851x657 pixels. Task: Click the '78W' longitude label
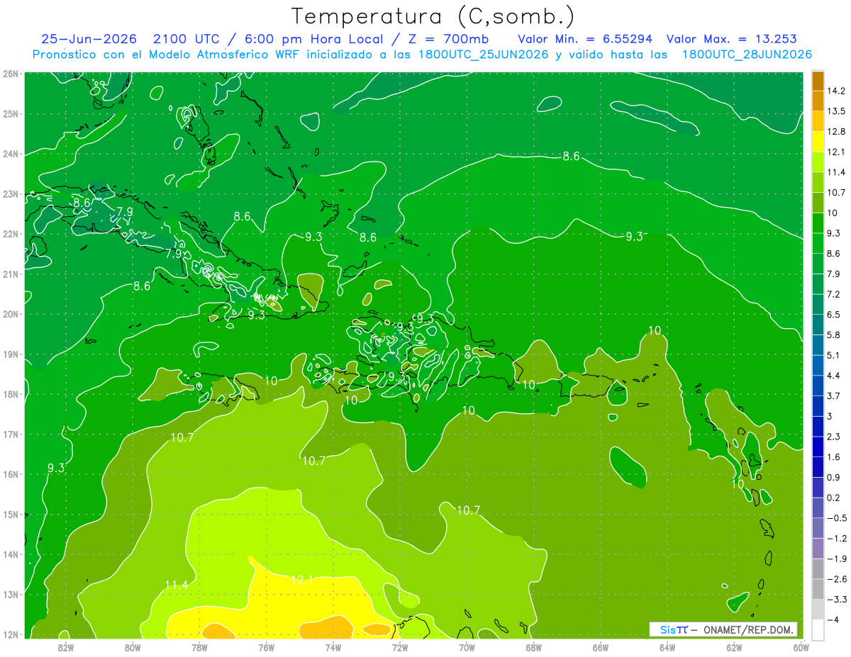tap(199, 647)
